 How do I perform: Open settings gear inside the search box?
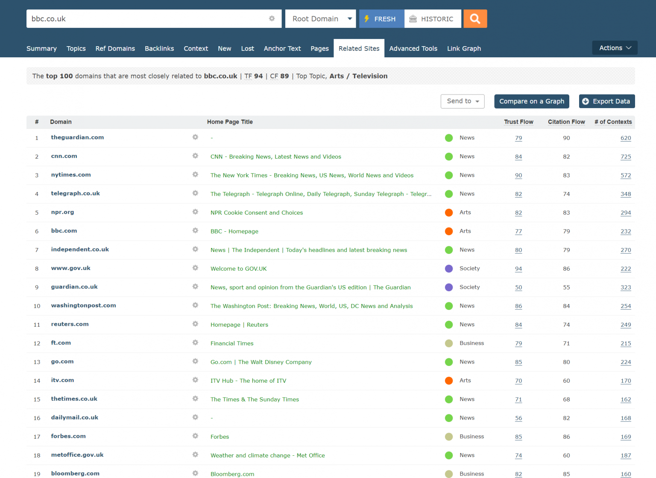[x=272, y=18]
